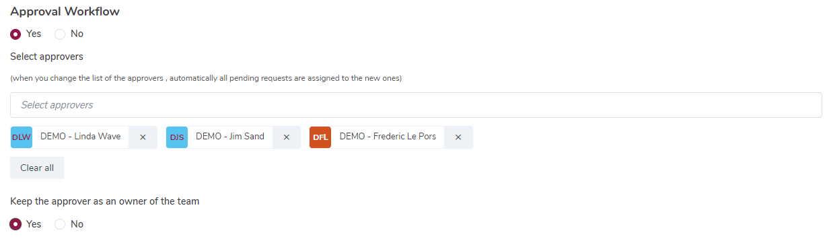Viewport: 831px width, 243px height.
Task: Click the pending requests note text
Action: 206,78
